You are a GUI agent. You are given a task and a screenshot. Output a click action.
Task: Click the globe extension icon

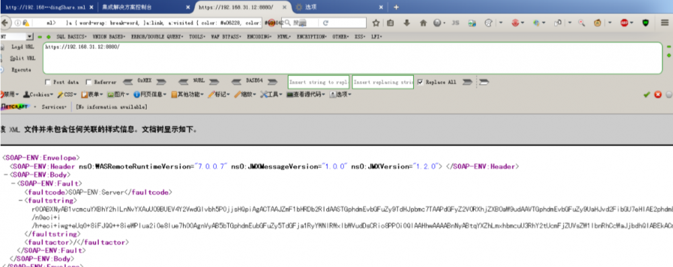536,23
